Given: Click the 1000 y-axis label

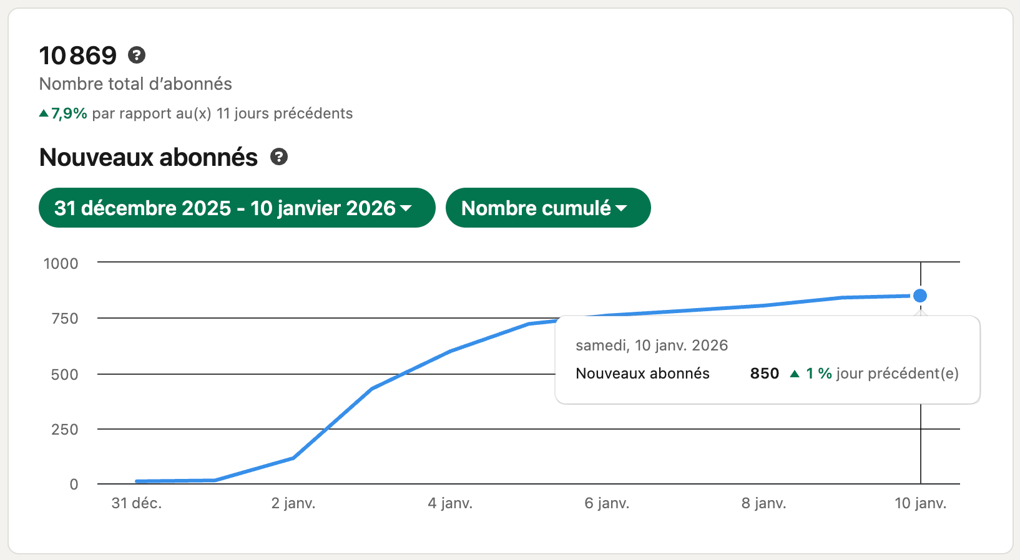Looking at the screenshot, I should click(61, 263).
